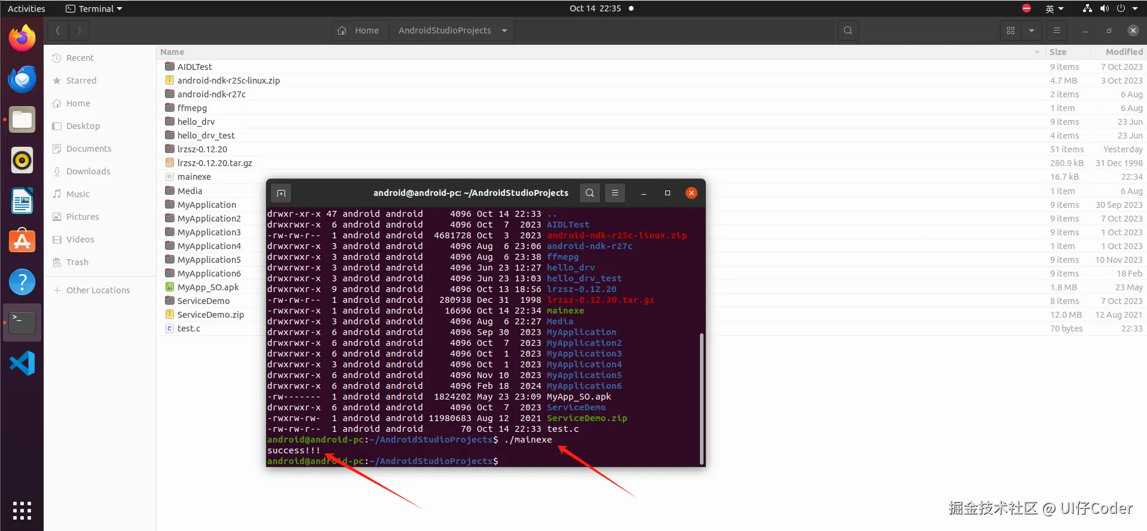Image resolution: width=1147 pixels, height=531 pixels.
Task: Open Pictures in the Files sidebar
Action: (99, 217)
